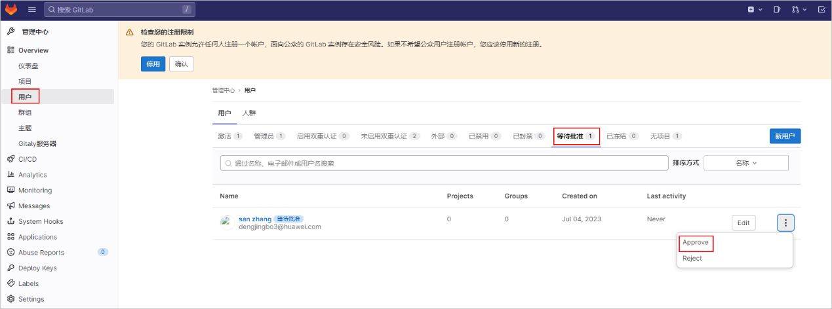Open Monitoring section in sidebar
The width and height of the screenshot is (832, 309).
(35, 191)
